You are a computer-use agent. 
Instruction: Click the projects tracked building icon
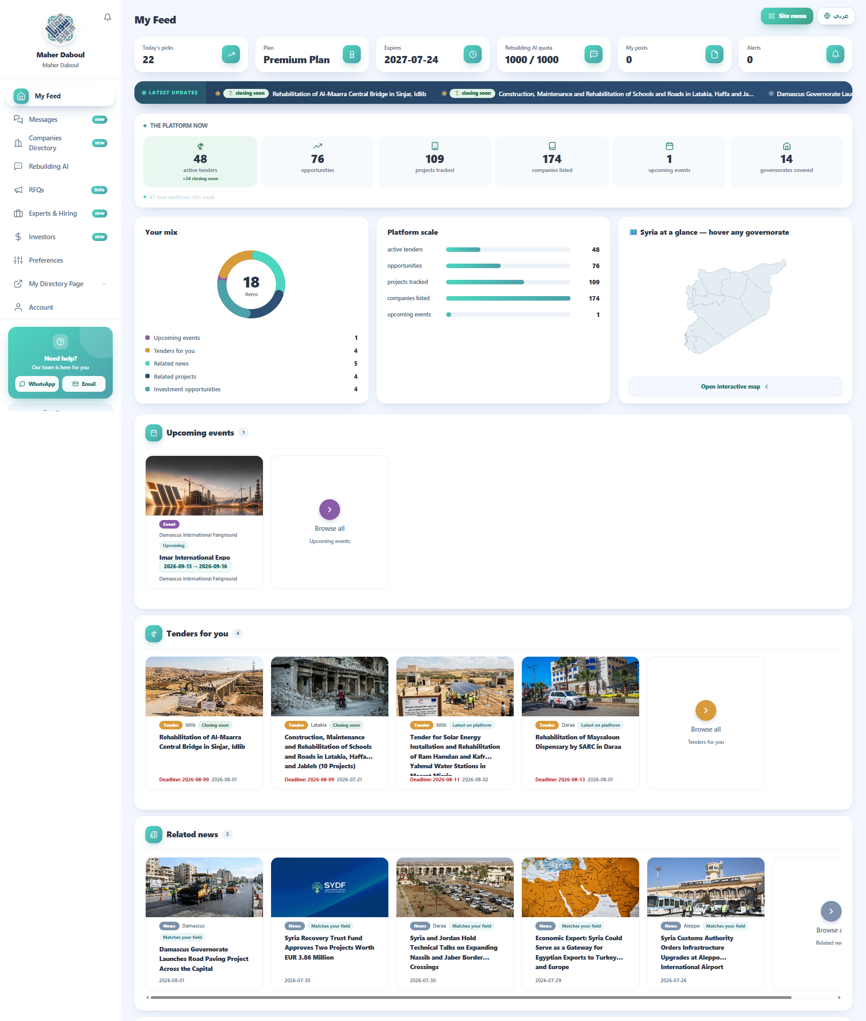pyautogui.click(x=435, y=146)
